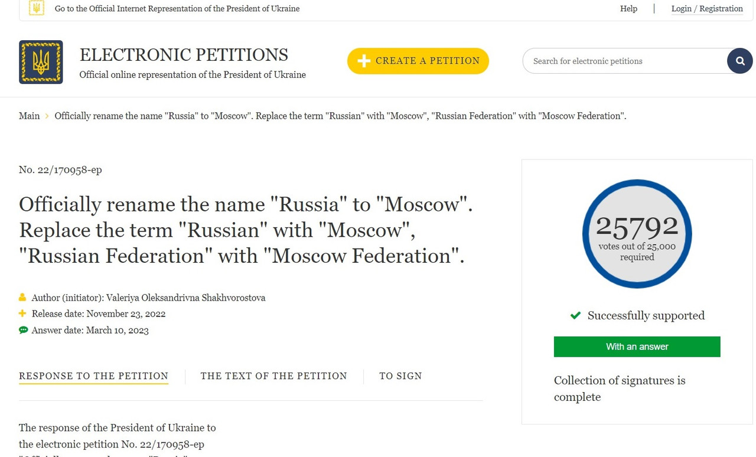Open the To Sign tab
The height and width of the screenshot is (457, 756).
point(400,376)
